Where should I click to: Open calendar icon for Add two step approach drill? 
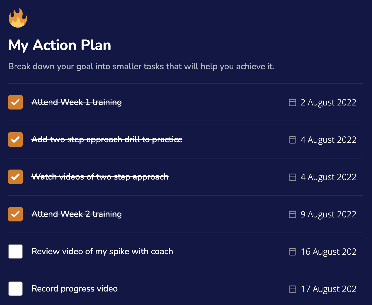[293, 140]
